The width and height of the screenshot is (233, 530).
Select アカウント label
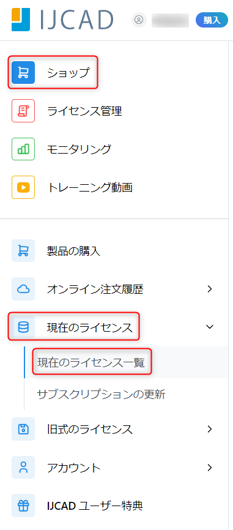[74, 468]
